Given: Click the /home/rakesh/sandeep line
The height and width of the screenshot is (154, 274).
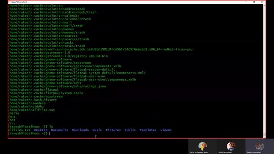Looking at the screenshot, I should (27, 103).
